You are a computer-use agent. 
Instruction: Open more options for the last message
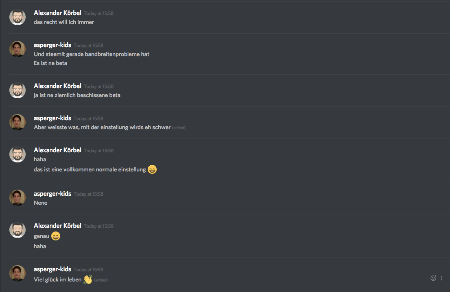441,278
